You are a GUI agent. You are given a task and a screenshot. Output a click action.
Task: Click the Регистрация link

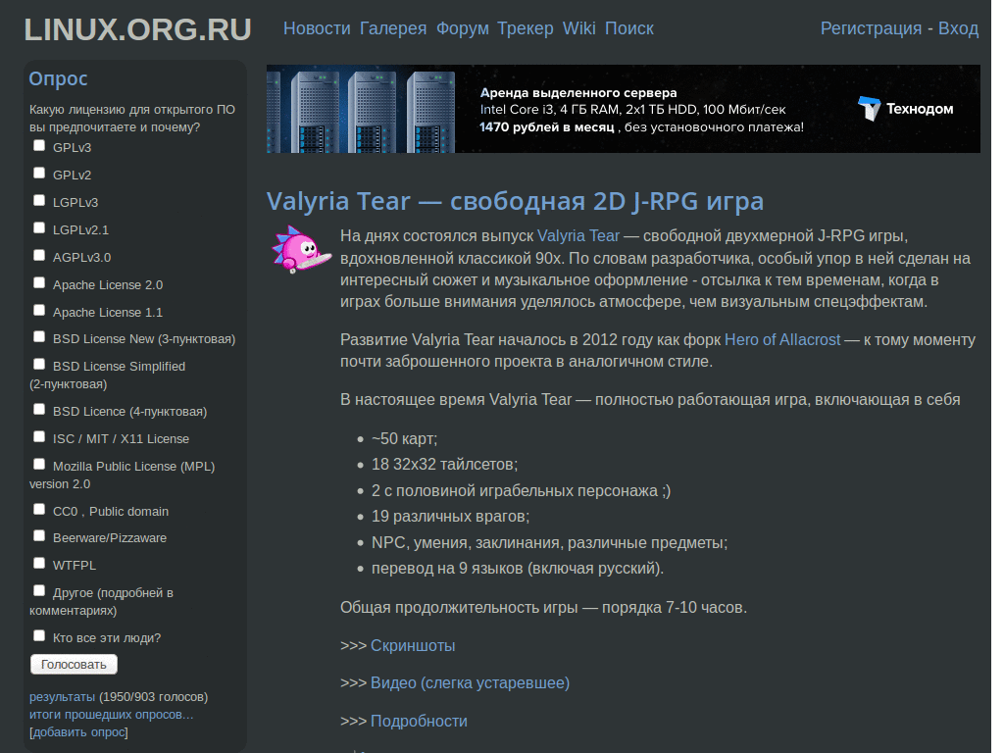click(x=871, y=28)
